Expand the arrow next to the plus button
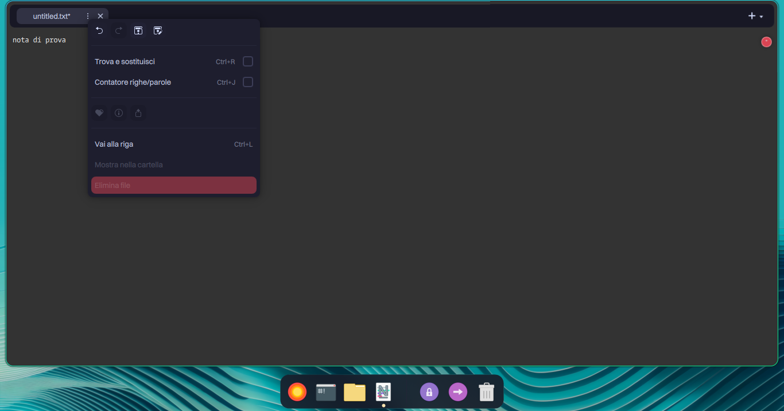The width and height of the screenshot is (784, 411). point(761,17)
